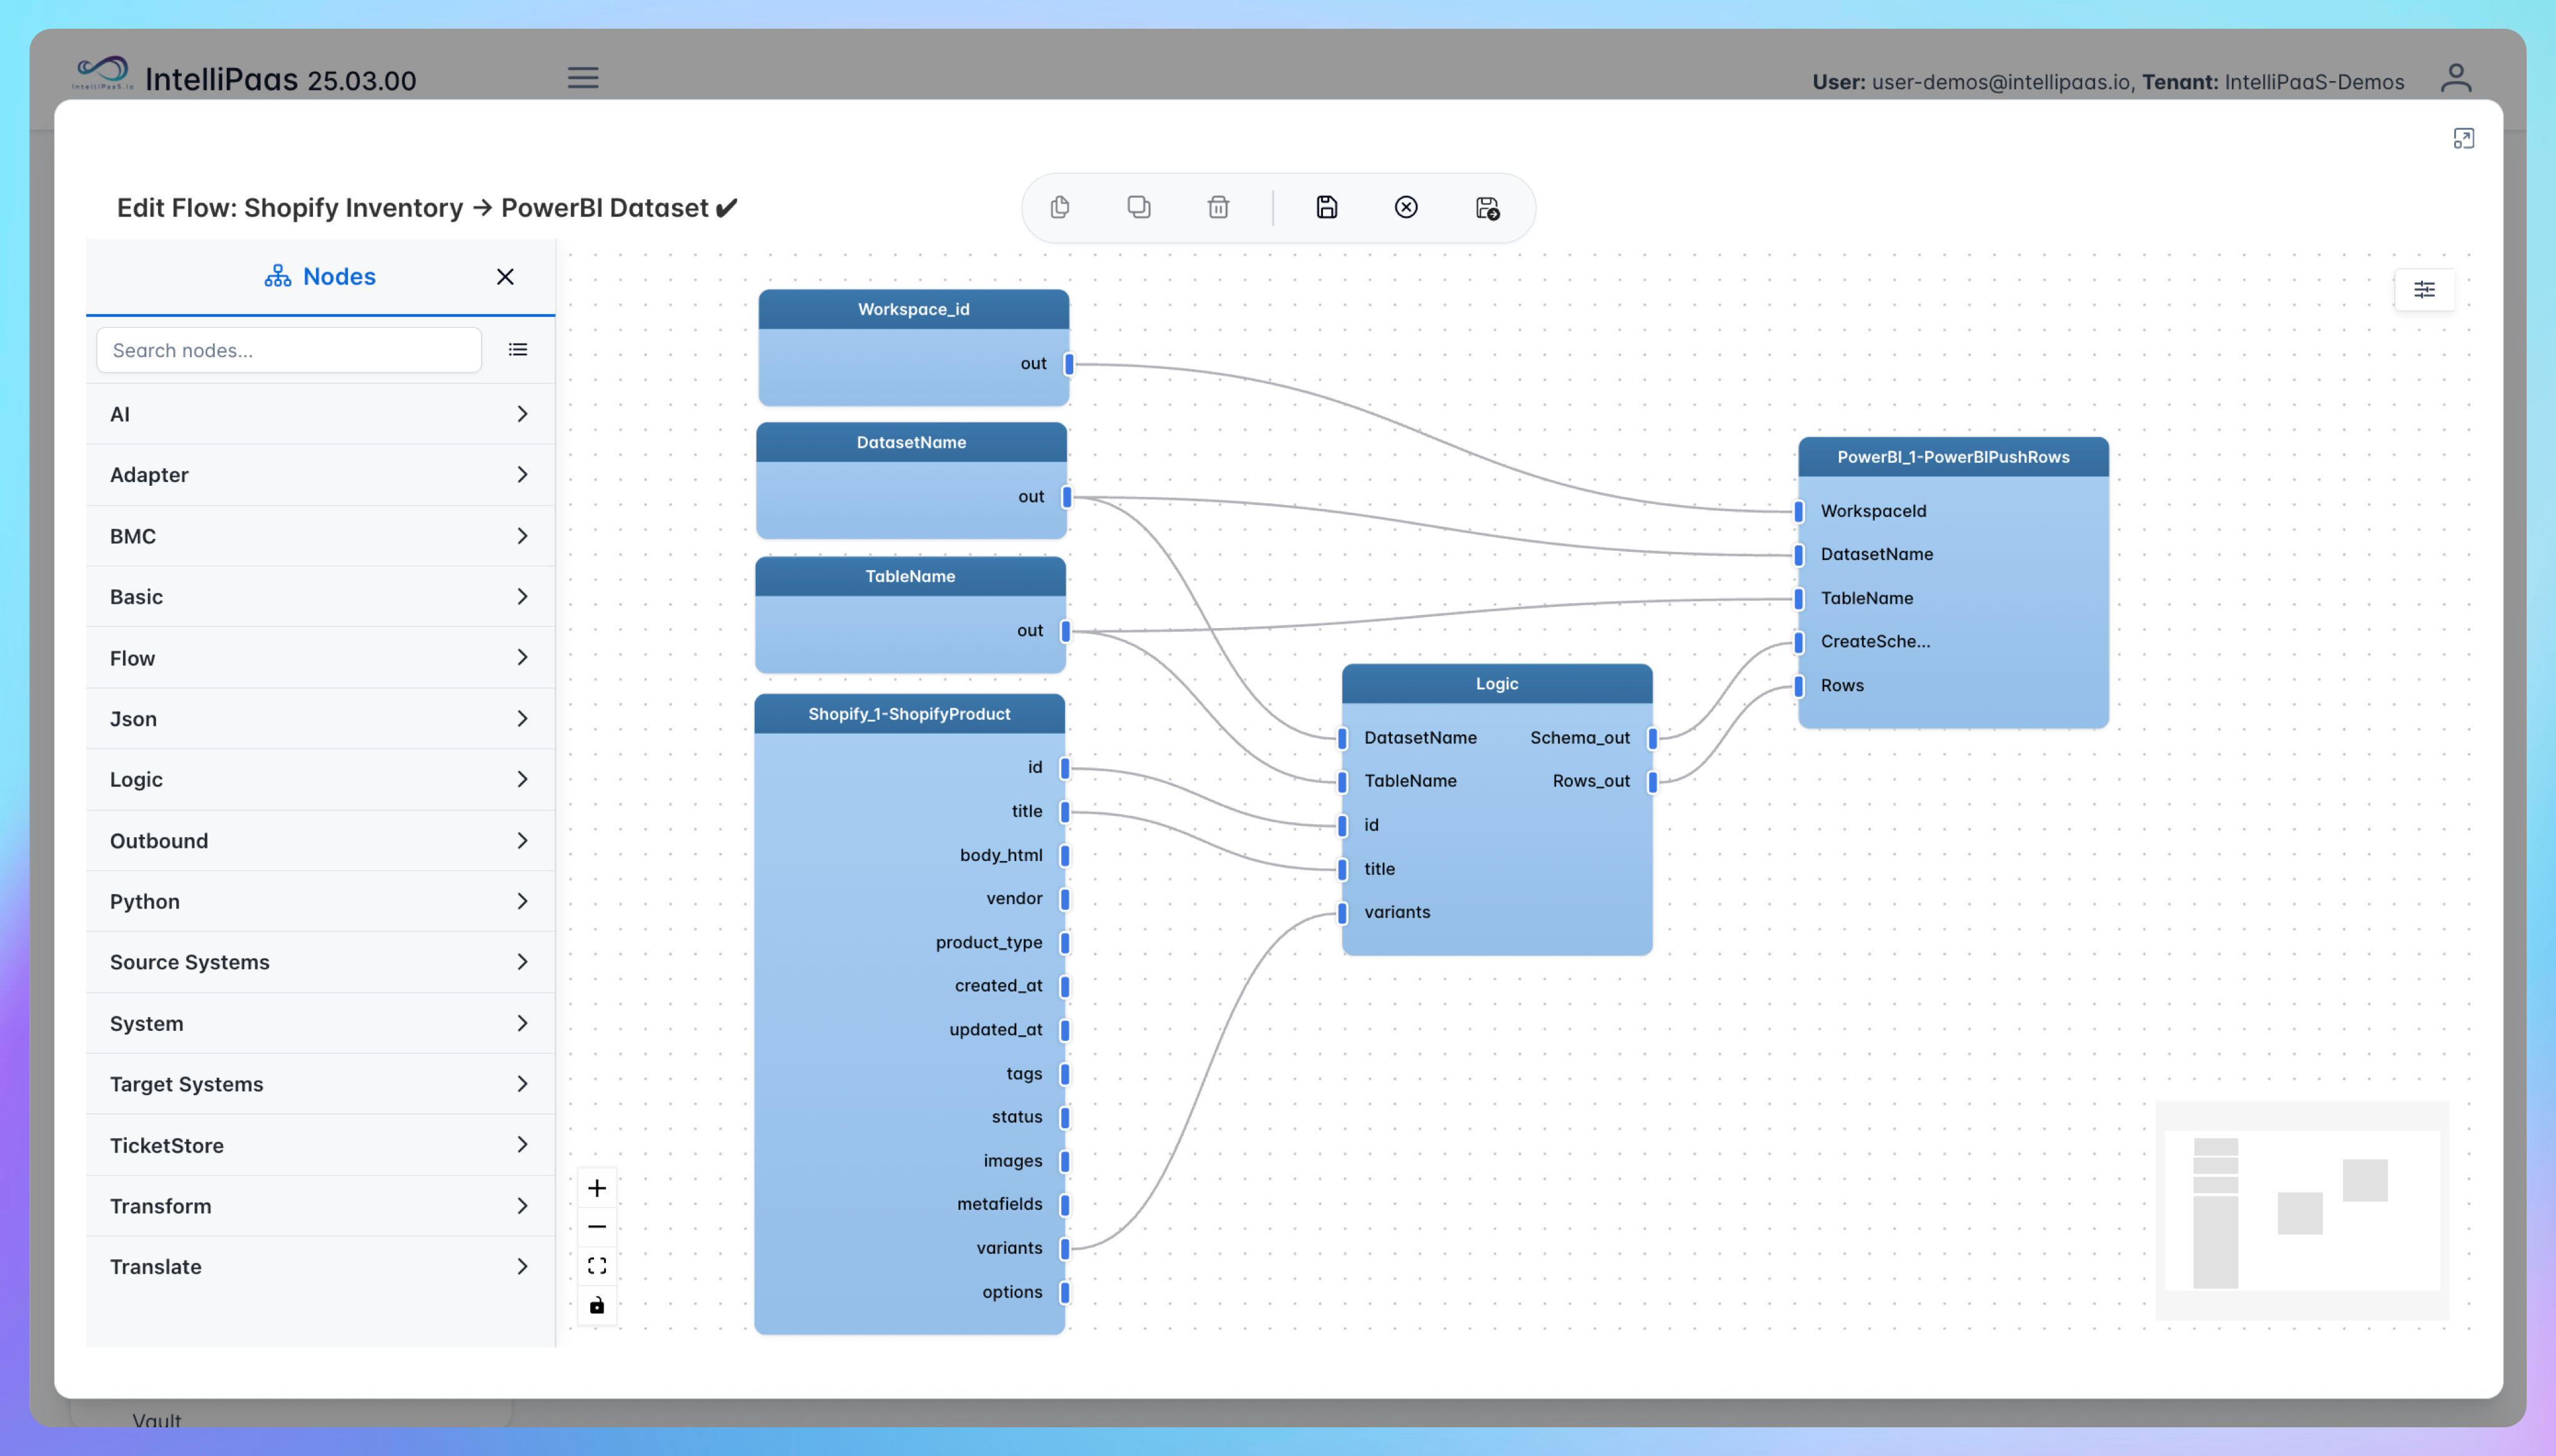
Task: Click the copy clipboard icon in toolbar
Action: [x=1059, y=207]
